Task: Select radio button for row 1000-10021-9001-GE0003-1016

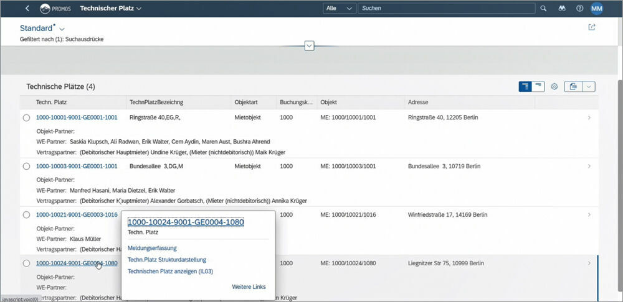Action: point(27,215)
